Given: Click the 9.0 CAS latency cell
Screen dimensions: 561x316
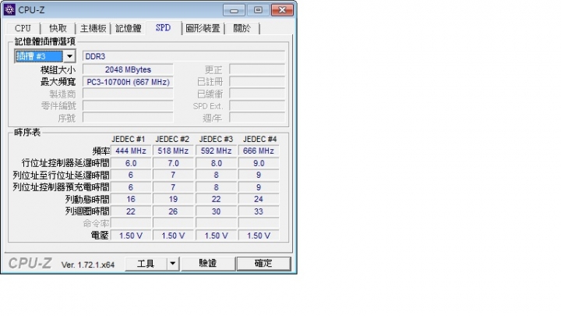Looking at the screenshot, I should (259, 163).
